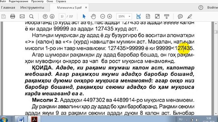Open search with the magnifier icon
The height and width of the screenshot is (122, 218).
pos(31,17)
